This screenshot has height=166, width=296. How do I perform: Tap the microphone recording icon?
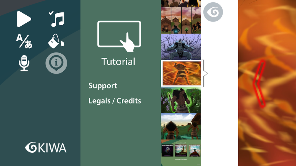(24, 63)
